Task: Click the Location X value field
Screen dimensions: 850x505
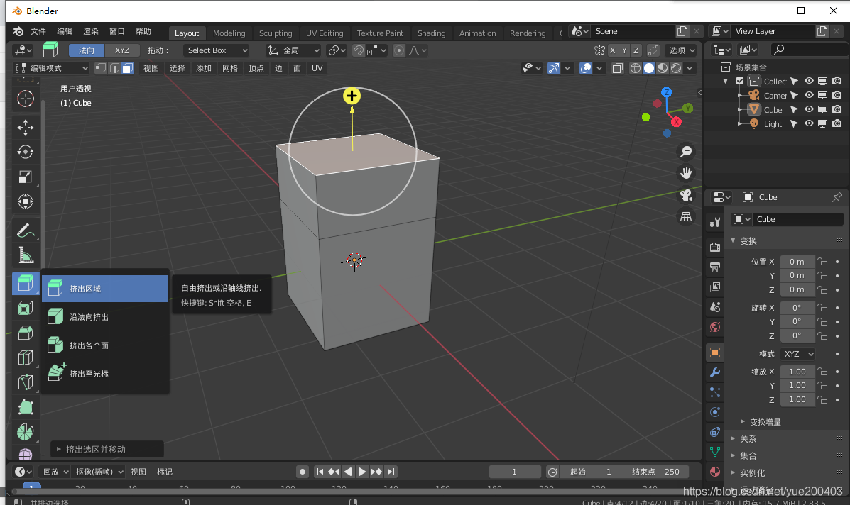Action: pos(797,262)
